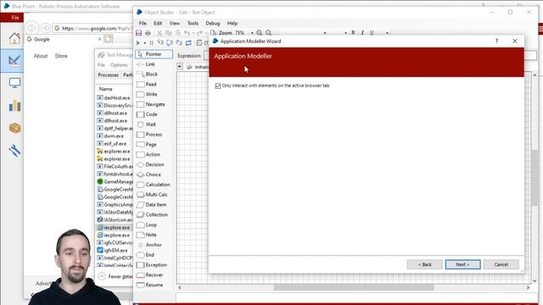Select the Link stage tool
The image size is (543, 305).
point(146,64)
